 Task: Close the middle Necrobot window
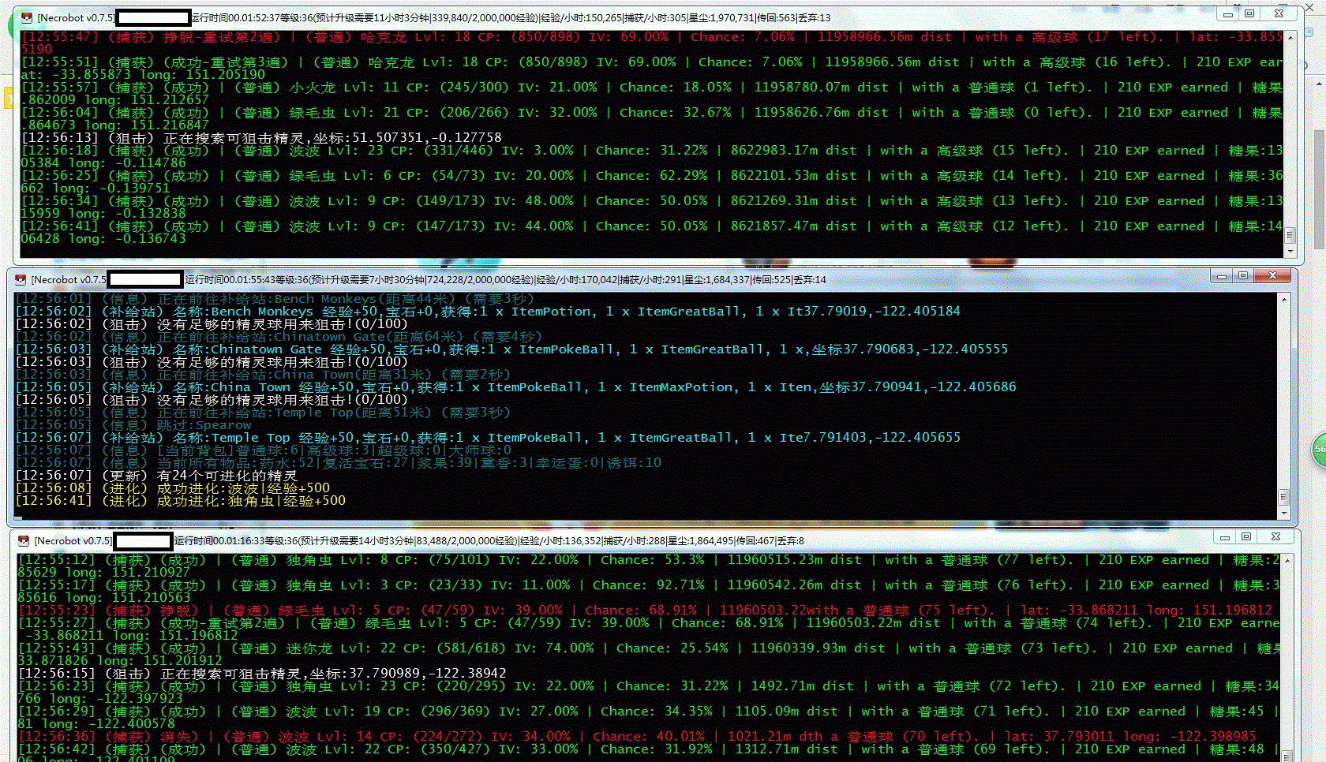click(1272, 276)
